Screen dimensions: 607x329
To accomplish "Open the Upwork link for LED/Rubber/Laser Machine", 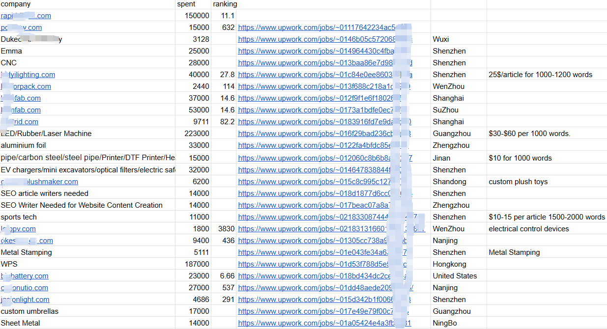I will [324, 134].
